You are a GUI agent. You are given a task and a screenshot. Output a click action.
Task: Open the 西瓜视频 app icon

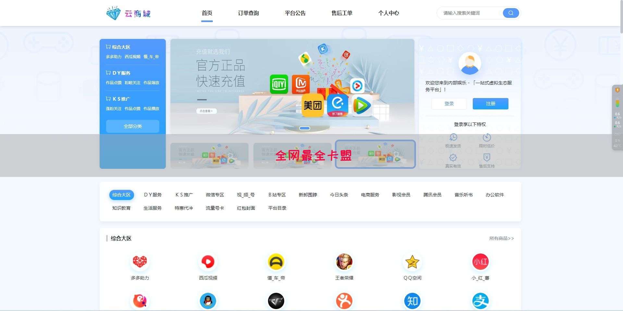pyautogui.click(x=208, y=262)
